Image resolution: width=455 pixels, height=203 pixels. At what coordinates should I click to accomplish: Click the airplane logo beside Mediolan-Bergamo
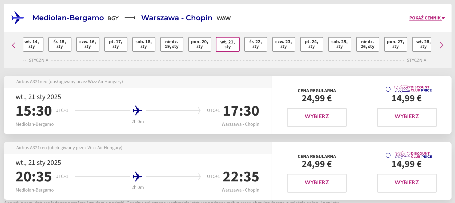click(x=18, y=18)
